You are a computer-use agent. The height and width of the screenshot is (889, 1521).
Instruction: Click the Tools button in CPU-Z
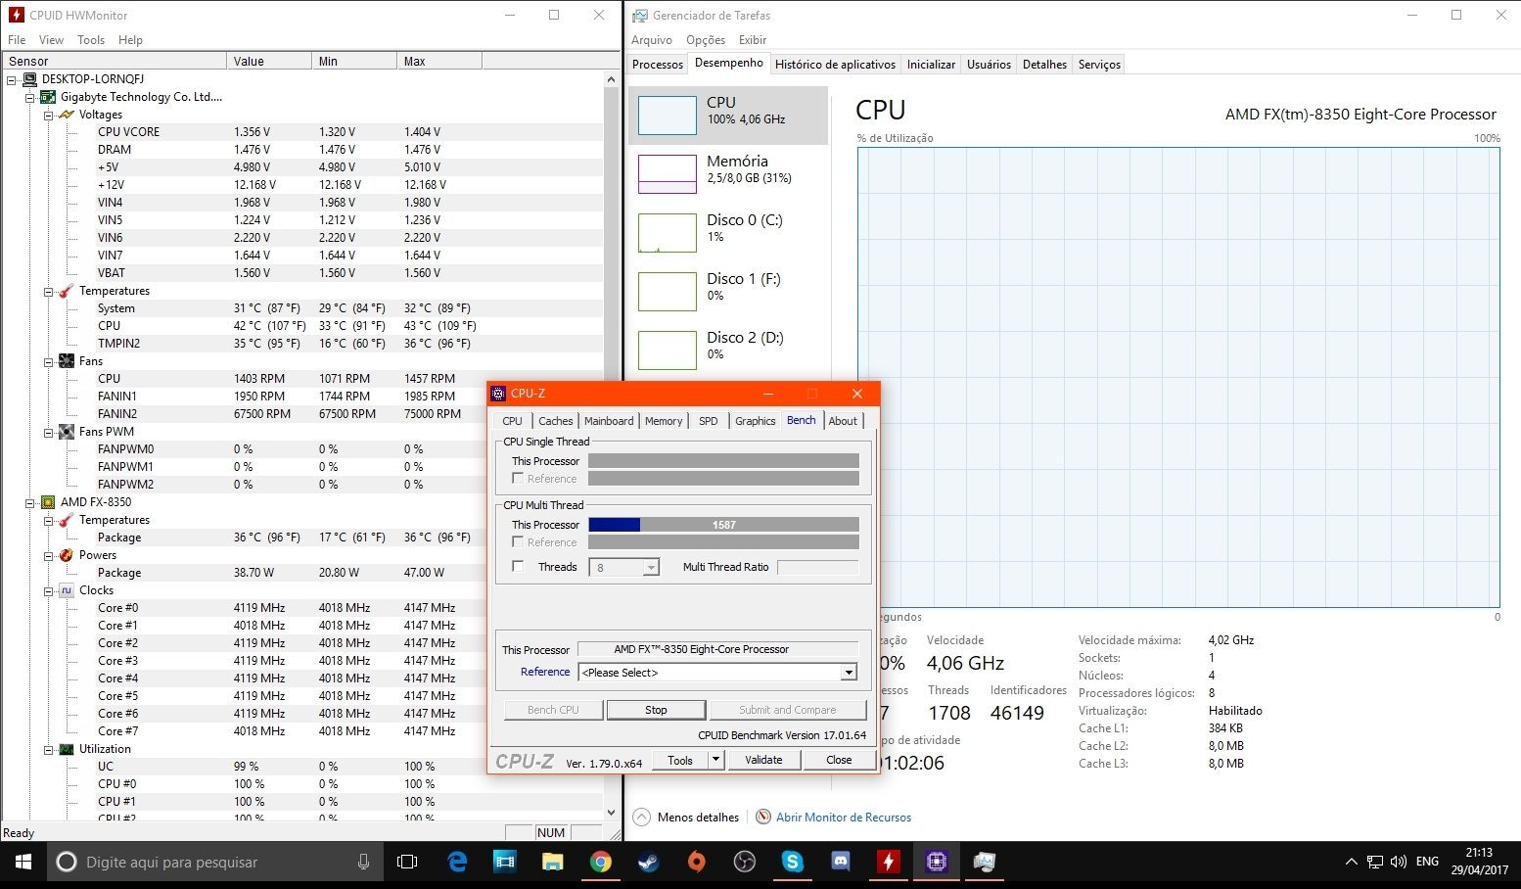[680, 760]
